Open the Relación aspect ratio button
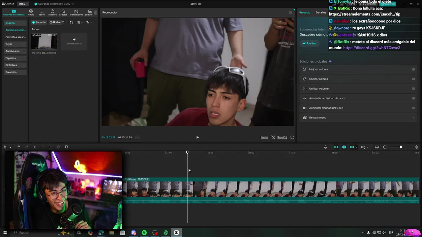Viewport: 422px width, 237px height. click(x=282, y=137)
